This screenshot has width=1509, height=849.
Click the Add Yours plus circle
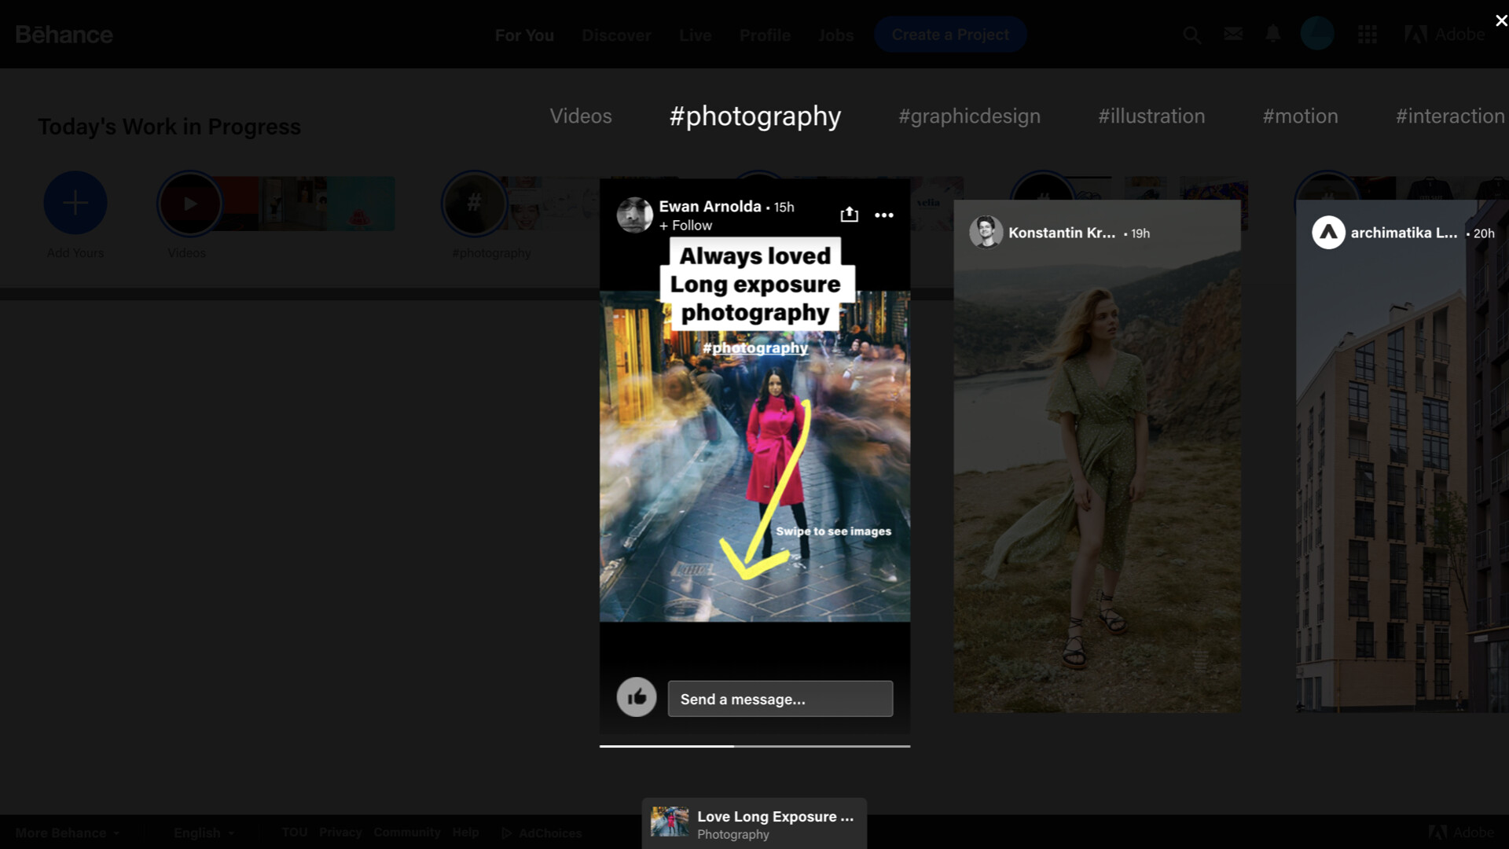[x=75, y=203]
